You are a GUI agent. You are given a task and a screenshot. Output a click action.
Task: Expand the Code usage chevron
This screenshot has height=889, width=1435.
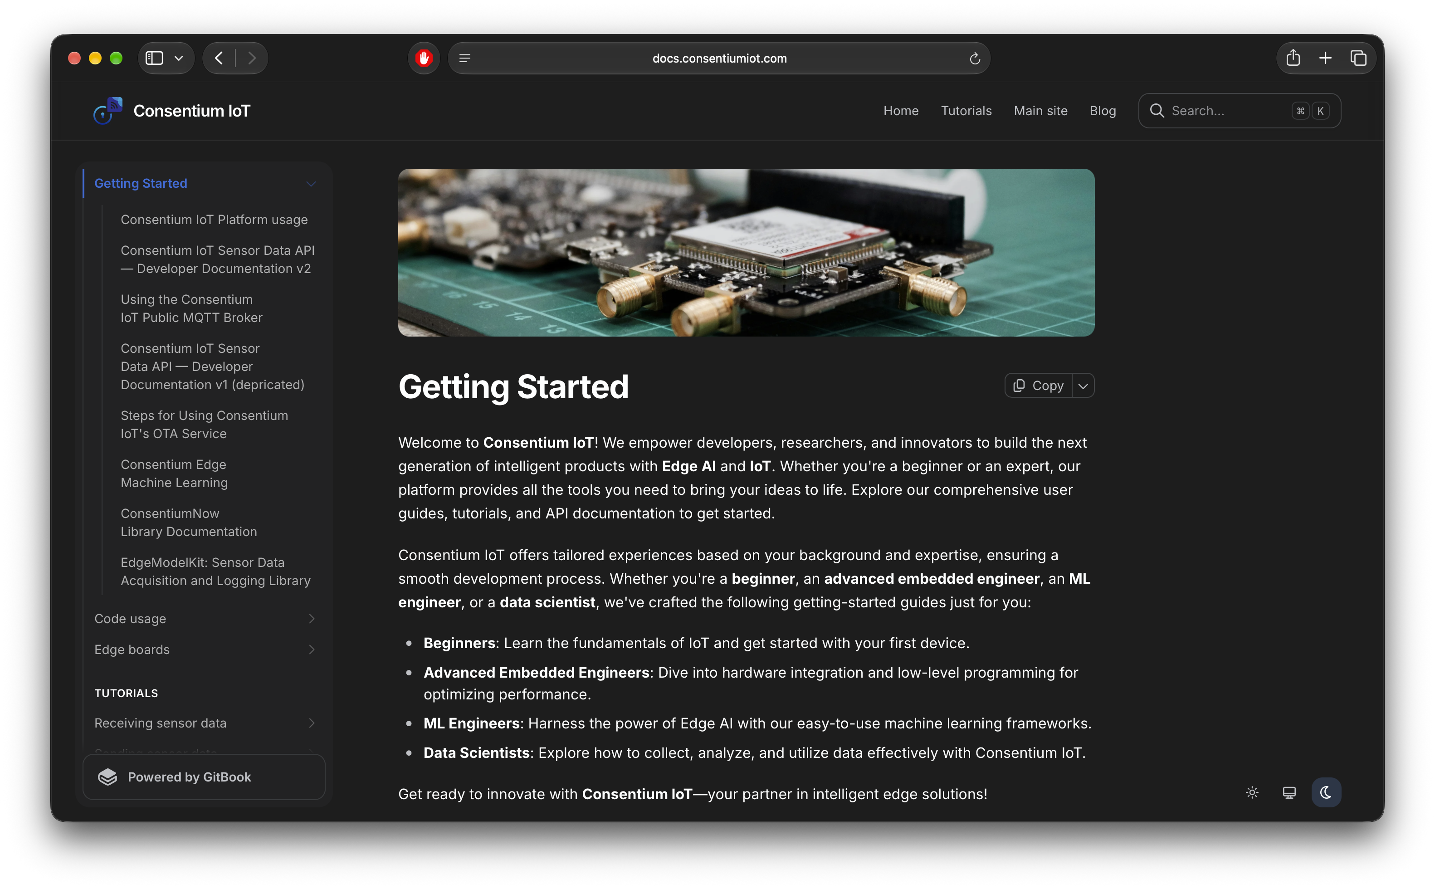pyautogui.click(x=312, y=619)
